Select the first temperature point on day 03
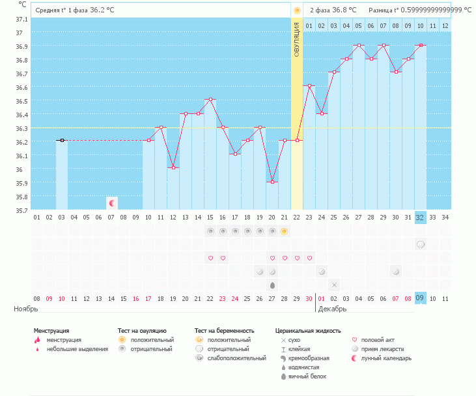Screen dimensions: 476x396 [x=62, y=140]
